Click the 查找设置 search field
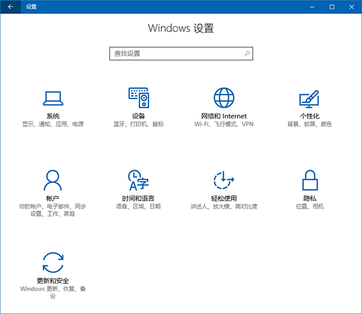The image size is (362, 314). coord(181,54)
